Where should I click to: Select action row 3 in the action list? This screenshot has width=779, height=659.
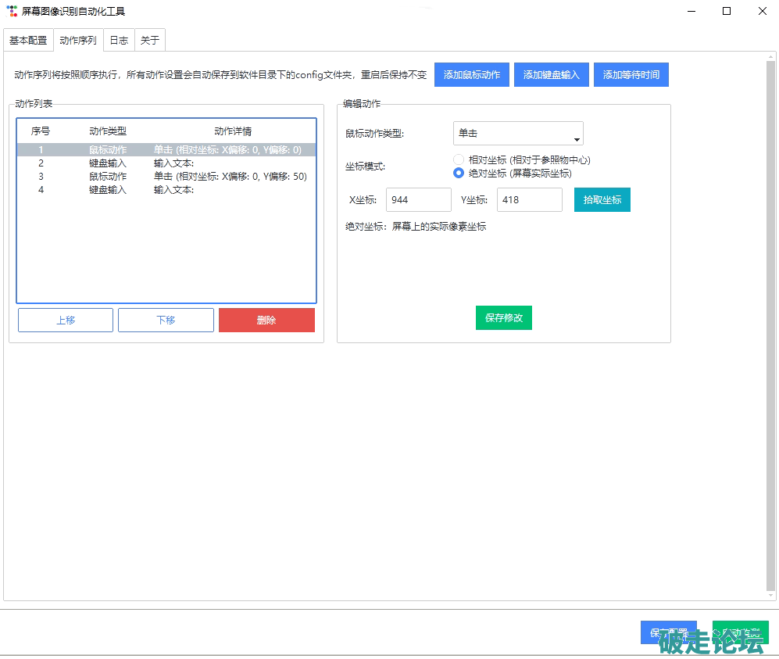(x=166, y=177)
